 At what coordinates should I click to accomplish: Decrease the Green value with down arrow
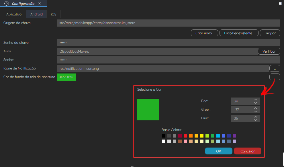click(256, 111)
